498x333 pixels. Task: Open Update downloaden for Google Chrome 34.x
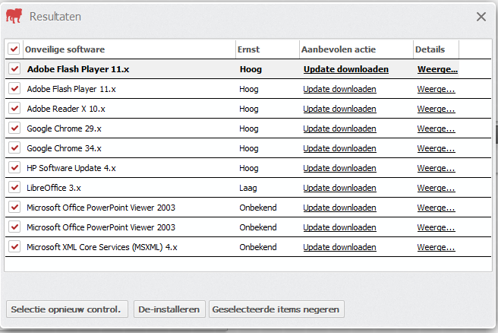339,148
